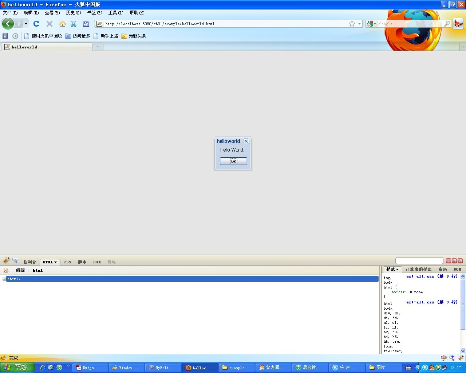The image size is (466, 373).
Task: Select the <html> tree row
Action: (192, 279)
